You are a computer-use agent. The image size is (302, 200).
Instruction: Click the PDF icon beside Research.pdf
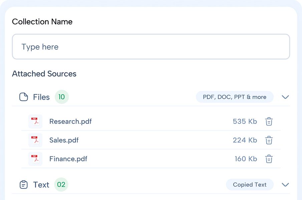[35, 121]
